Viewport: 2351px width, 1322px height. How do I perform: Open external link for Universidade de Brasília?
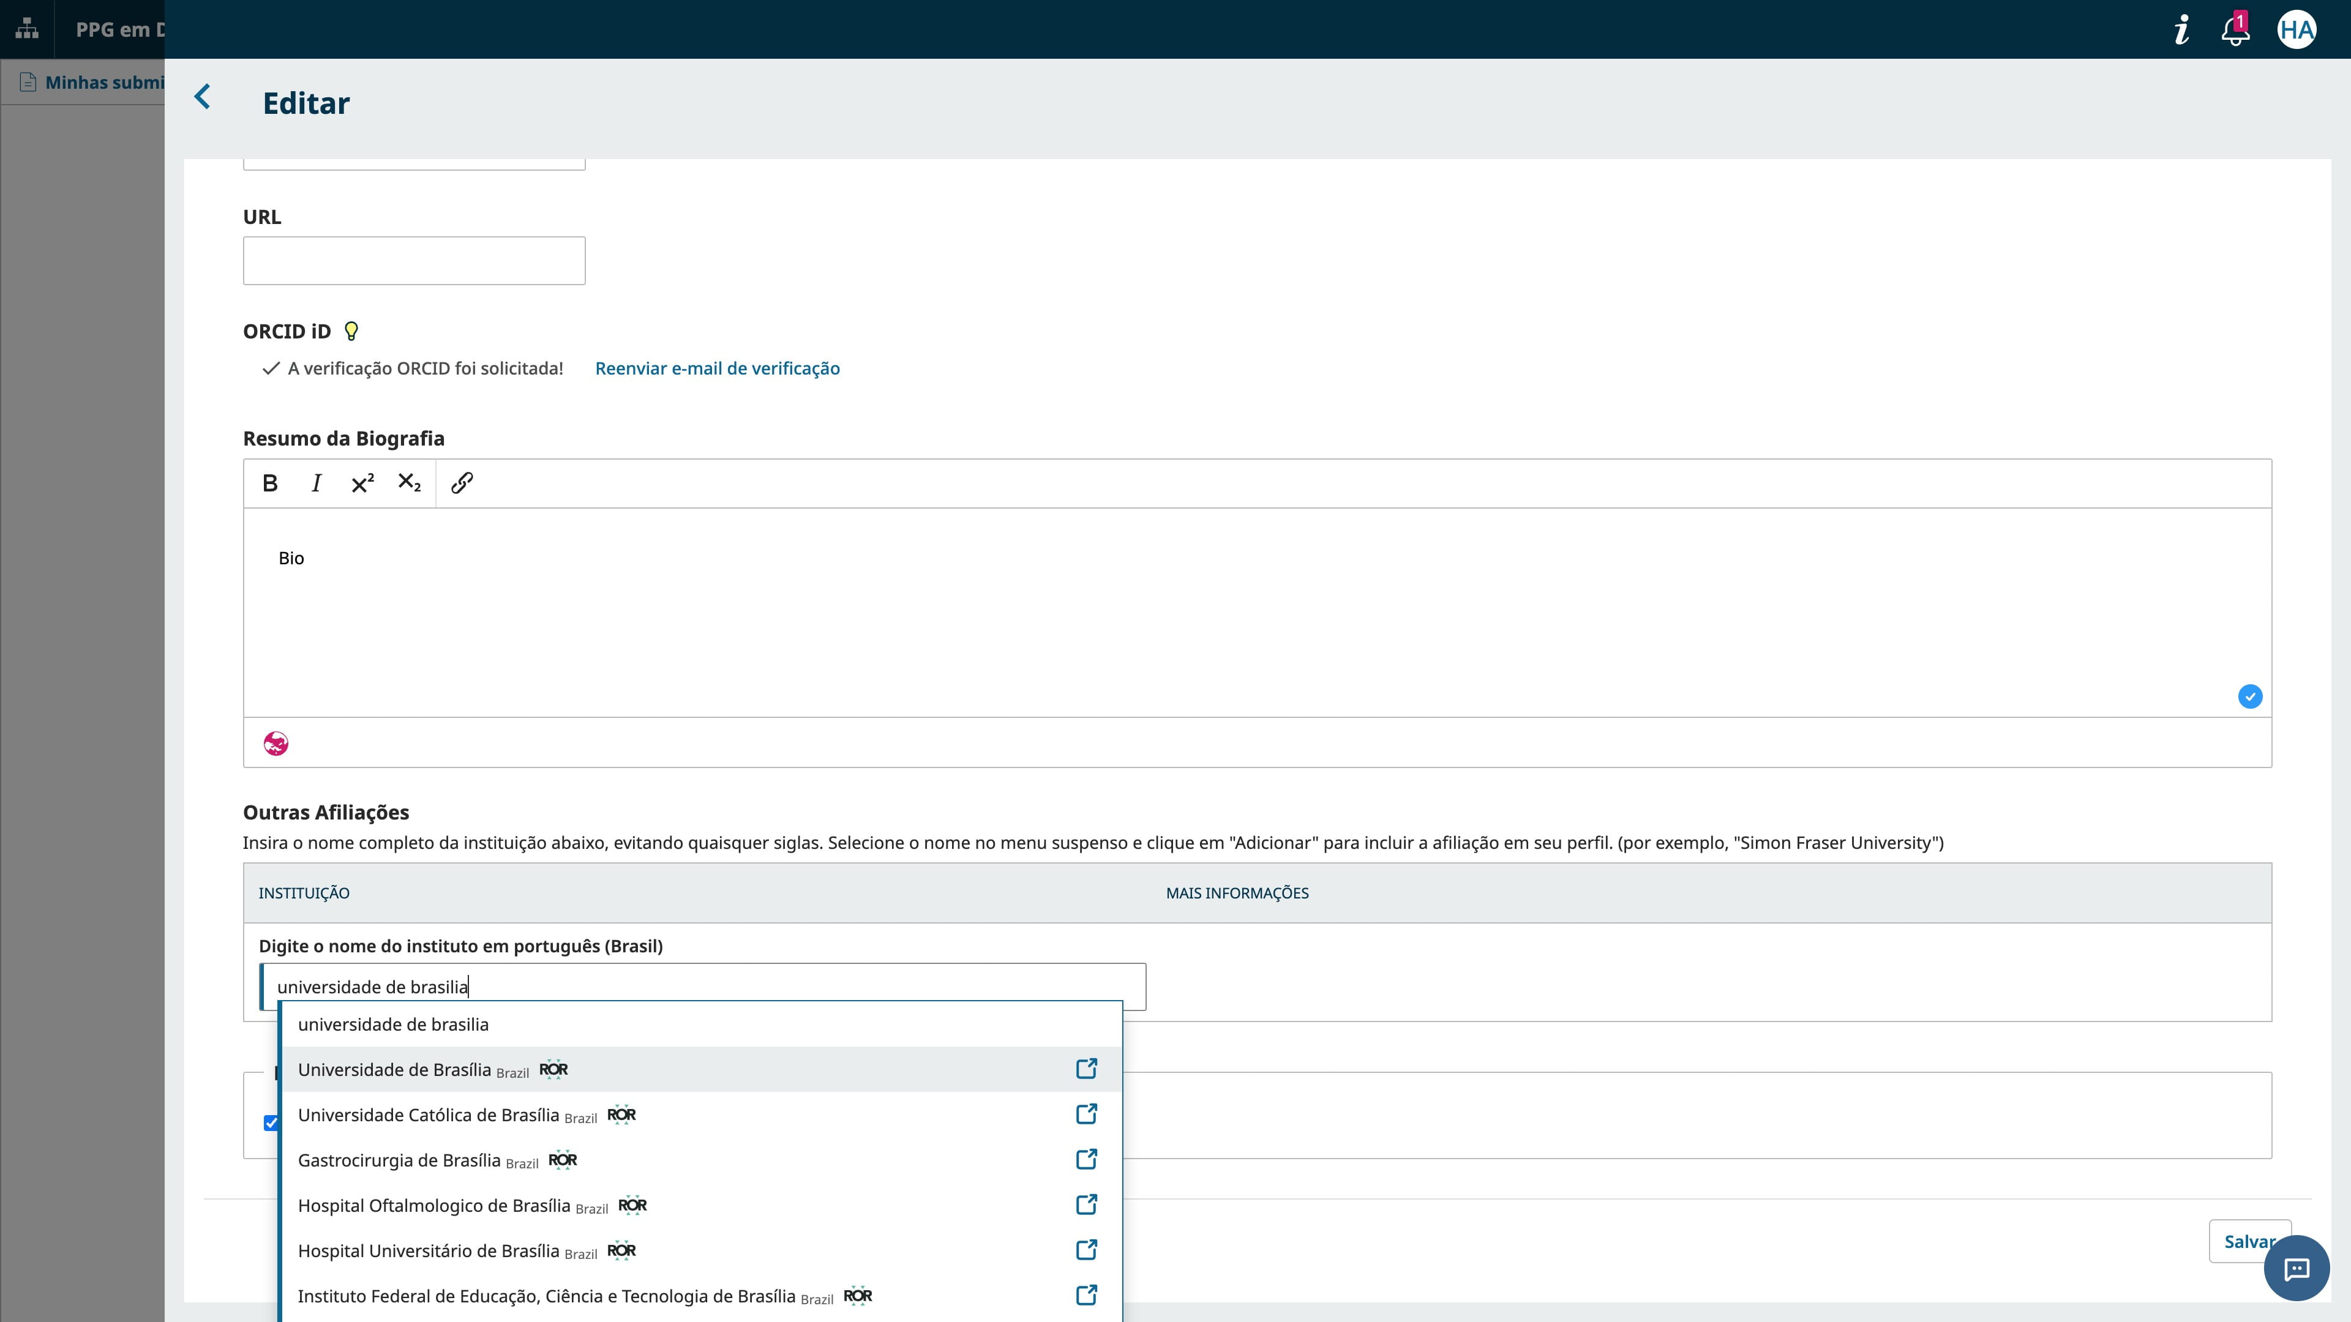(1086, 1069)
